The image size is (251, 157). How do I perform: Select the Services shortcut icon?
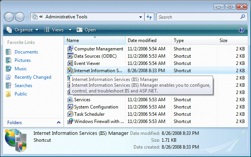[70, 100]
